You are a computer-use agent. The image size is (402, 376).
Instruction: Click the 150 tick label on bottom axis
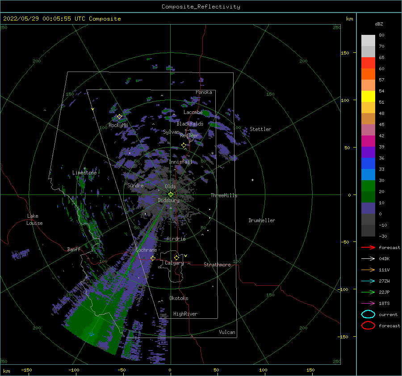(x=310, y=370)
